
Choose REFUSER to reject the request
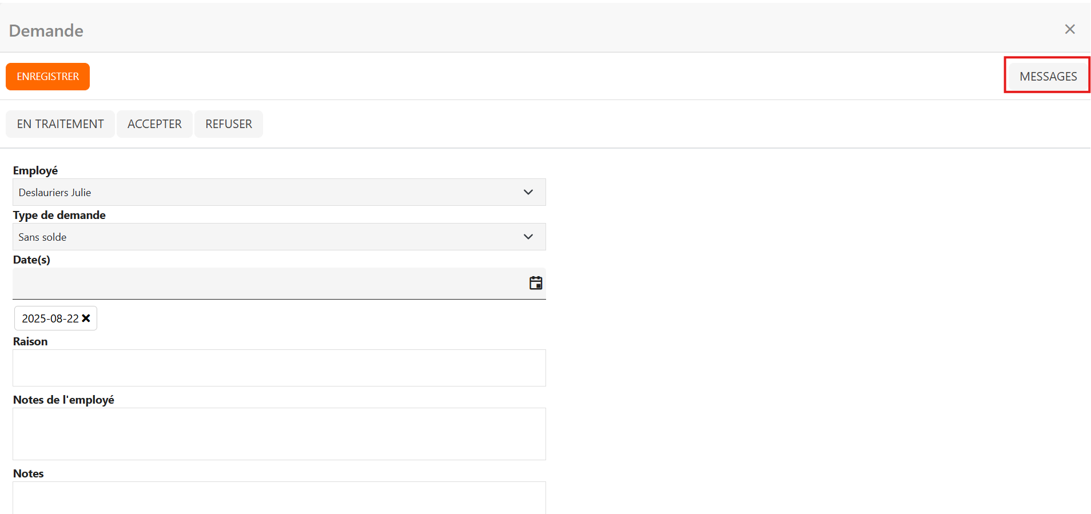[x=229, y=124]
